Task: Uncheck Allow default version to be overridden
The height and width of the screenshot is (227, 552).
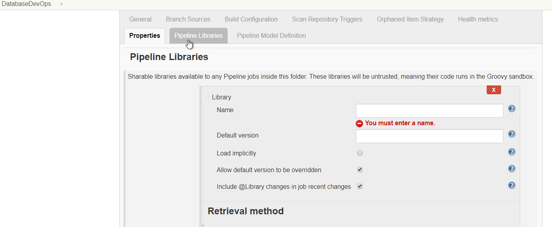Action: tap(360, 170)
